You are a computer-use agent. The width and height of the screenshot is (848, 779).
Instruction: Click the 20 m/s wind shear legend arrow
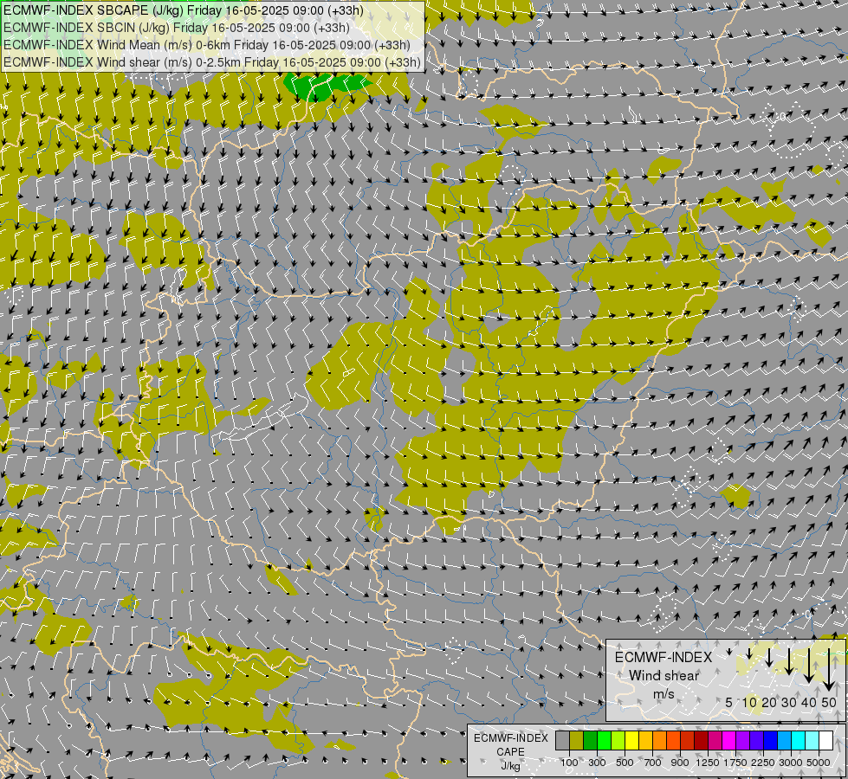click(x=769, y=657)
